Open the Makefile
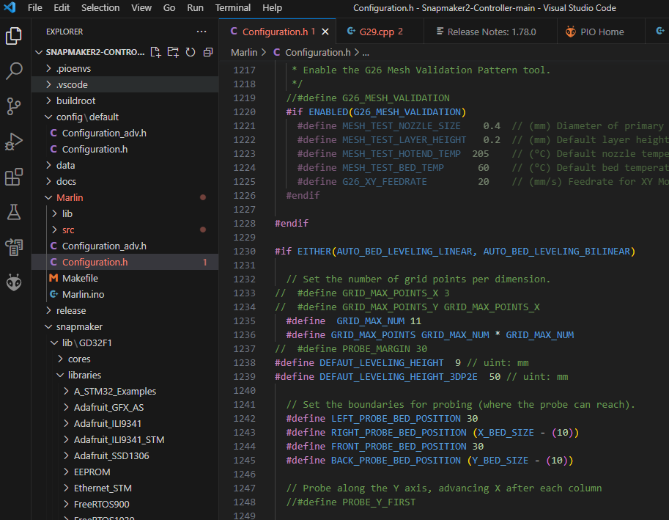The image size is (669, 520). 125,279
